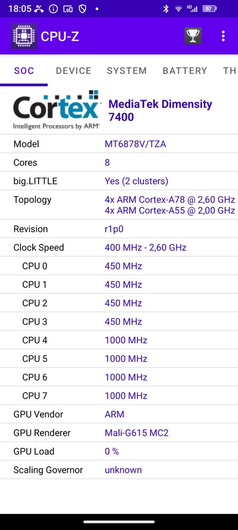The image size is (238, 530).
Task: Switch to the DEVICE tab
Action: (x=74, y=70)
